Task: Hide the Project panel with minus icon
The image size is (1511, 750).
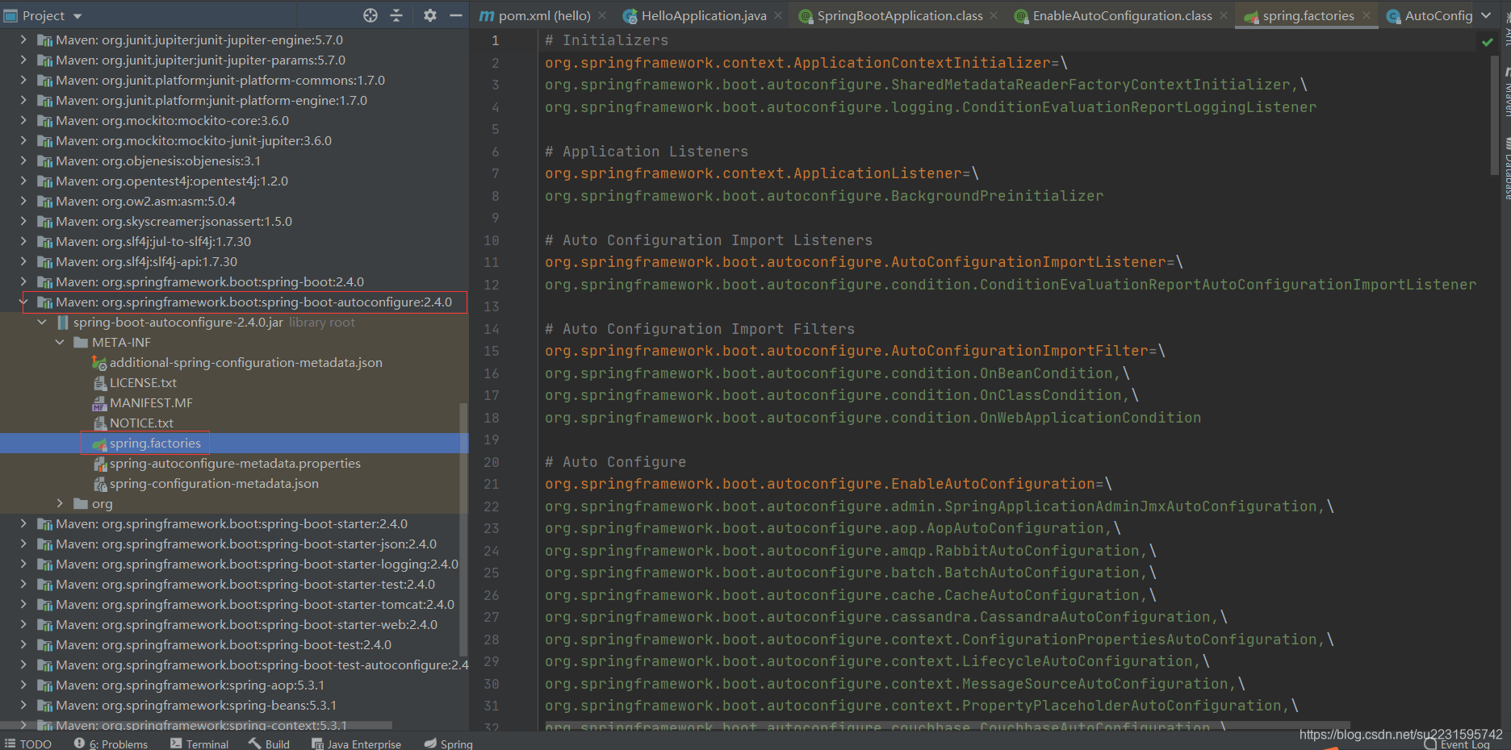Action: tap(456, 15)
